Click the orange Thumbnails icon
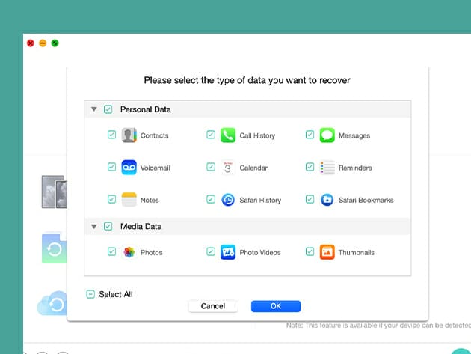 pos(327,252)
